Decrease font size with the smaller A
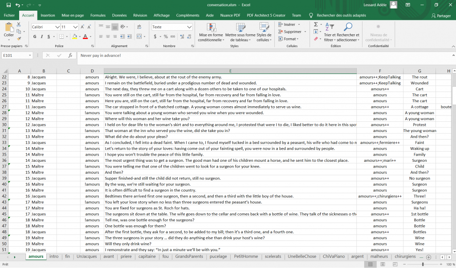This screenshot has height=268, width=456. click(89, 27)
